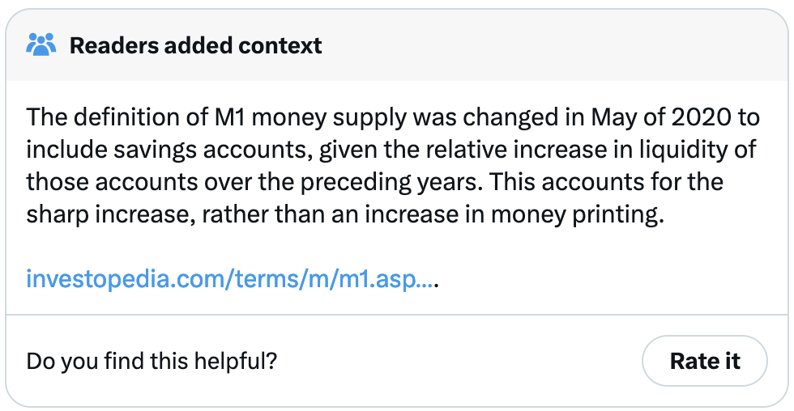This screenshot has width=794, height=411.
Task: Click the phrase "money printing"
Action: click(x=590, y=214)
